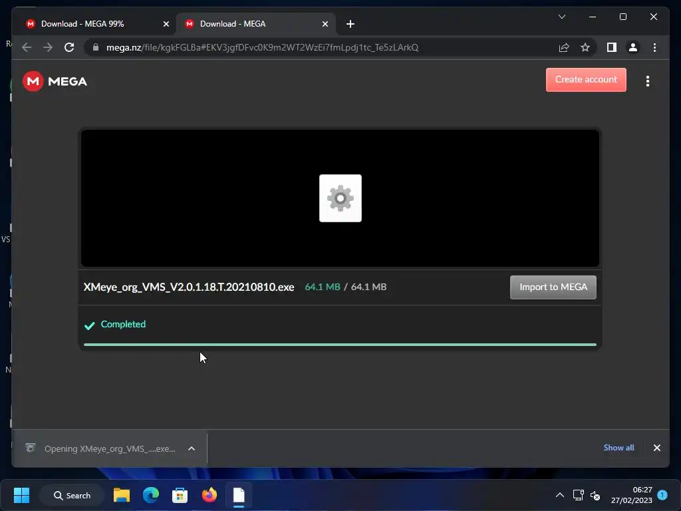This screenshot has width=681, height=511.
Task: Close the Download - MEGA 99% tab
Action: pyautogui.click(x=166, y=24)
